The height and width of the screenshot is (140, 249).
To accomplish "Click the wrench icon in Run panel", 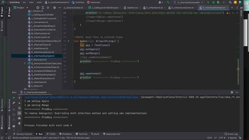I will [14, 103].
